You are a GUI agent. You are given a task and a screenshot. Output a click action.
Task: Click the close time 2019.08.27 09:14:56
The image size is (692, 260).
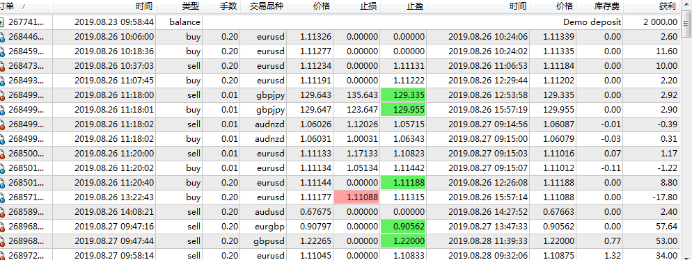coord(488,124)
